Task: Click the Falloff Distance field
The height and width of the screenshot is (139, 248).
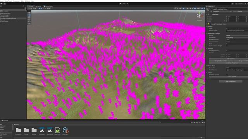Action: point(237,51)
